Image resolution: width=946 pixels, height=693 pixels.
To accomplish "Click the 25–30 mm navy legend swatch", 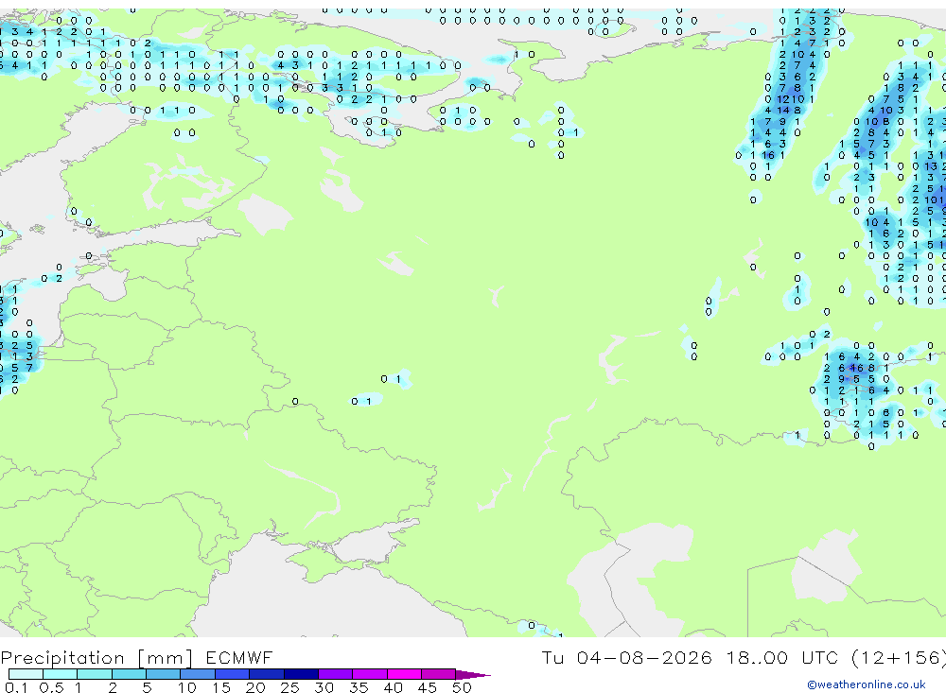I will [x=301, y=674].
